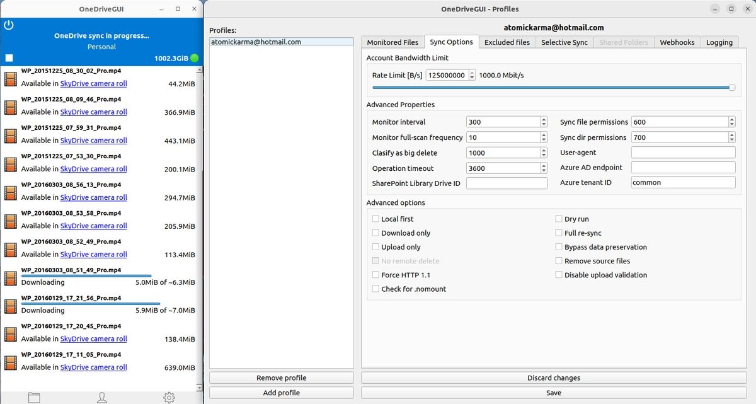756x404 pixels.
Task: Click the Azure tenant ID input field
Action: click(x=683, y=182)
